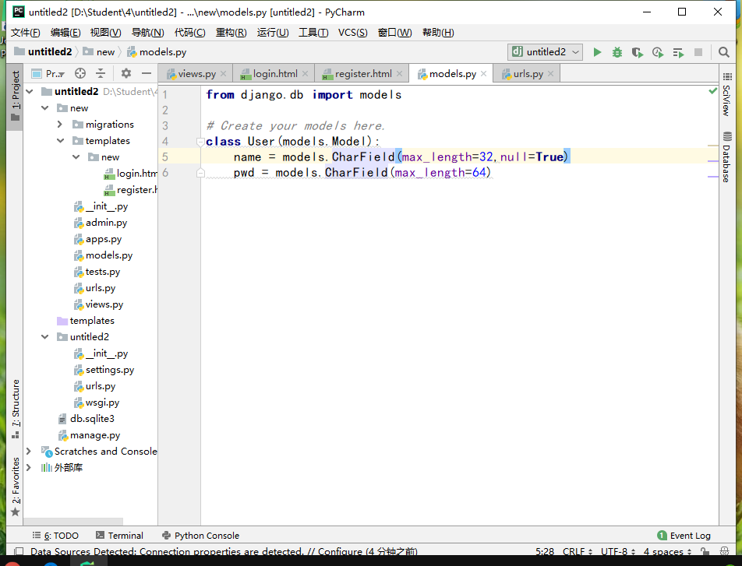742x566 pixels.
Task: Toggle the Database side tool window
Action: [x=726, y=159]
